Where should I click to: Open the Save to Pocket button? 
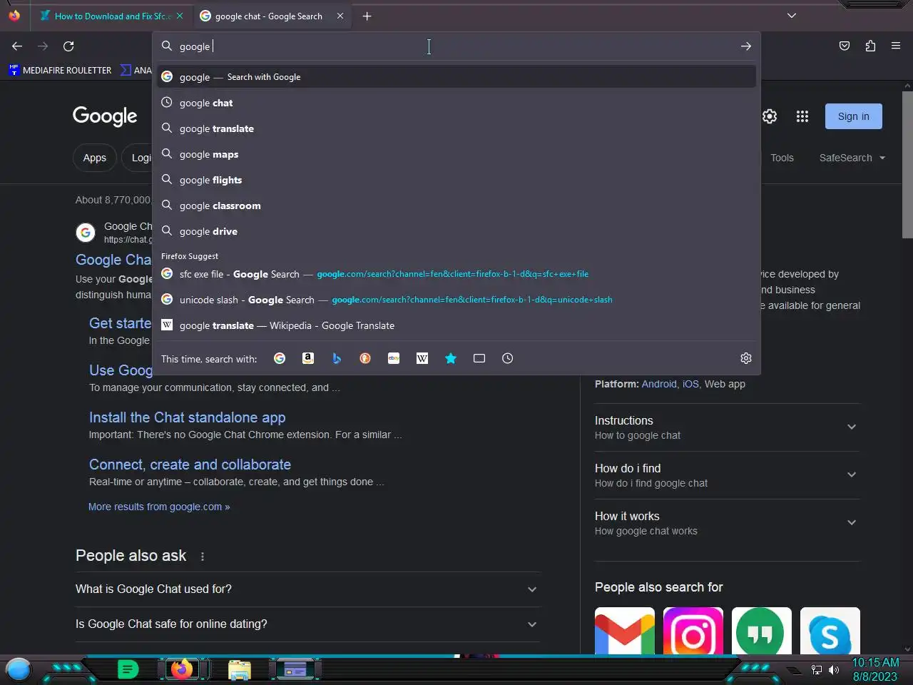pos(845,46)
